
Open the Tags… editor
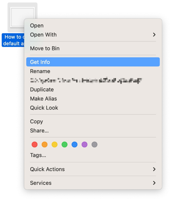(x=93, y=155)
